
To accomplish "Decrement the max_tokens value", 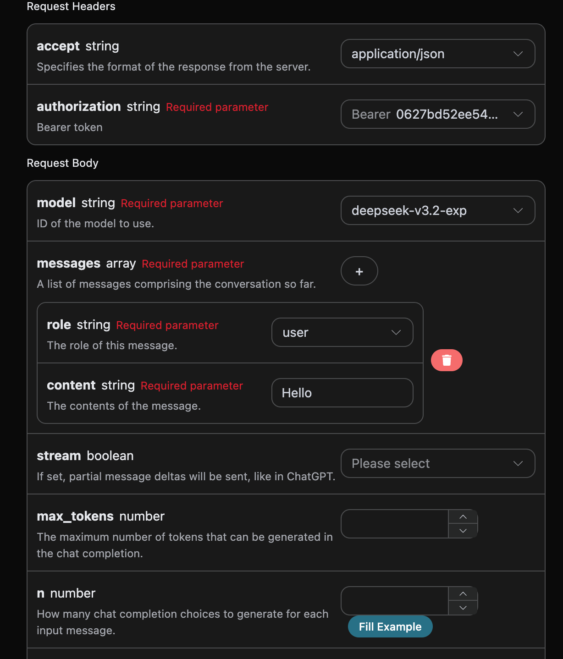I will [x=463, y=531].
